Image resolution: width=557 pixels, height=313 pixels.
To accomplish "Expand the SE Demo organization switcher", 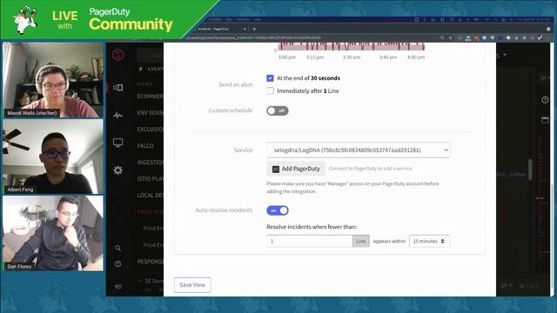I will point(151,281).
